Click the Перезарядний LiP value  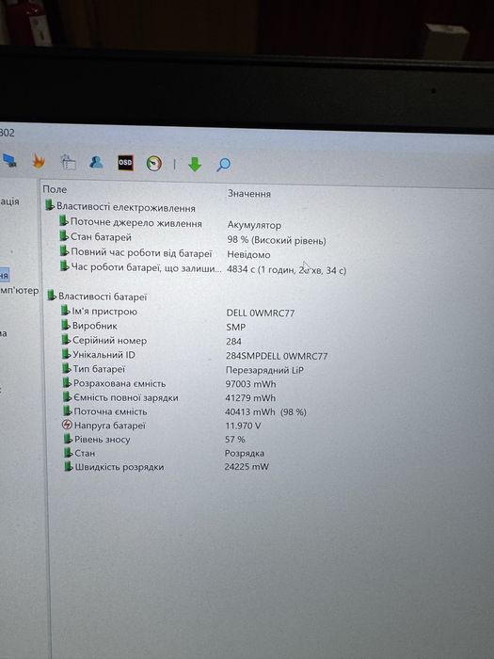point(264,370)
